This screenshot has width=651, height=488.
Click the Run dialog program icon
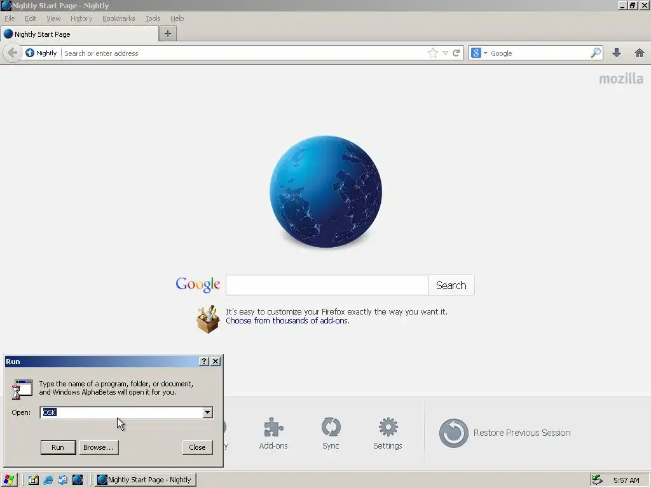click(22, 389)
